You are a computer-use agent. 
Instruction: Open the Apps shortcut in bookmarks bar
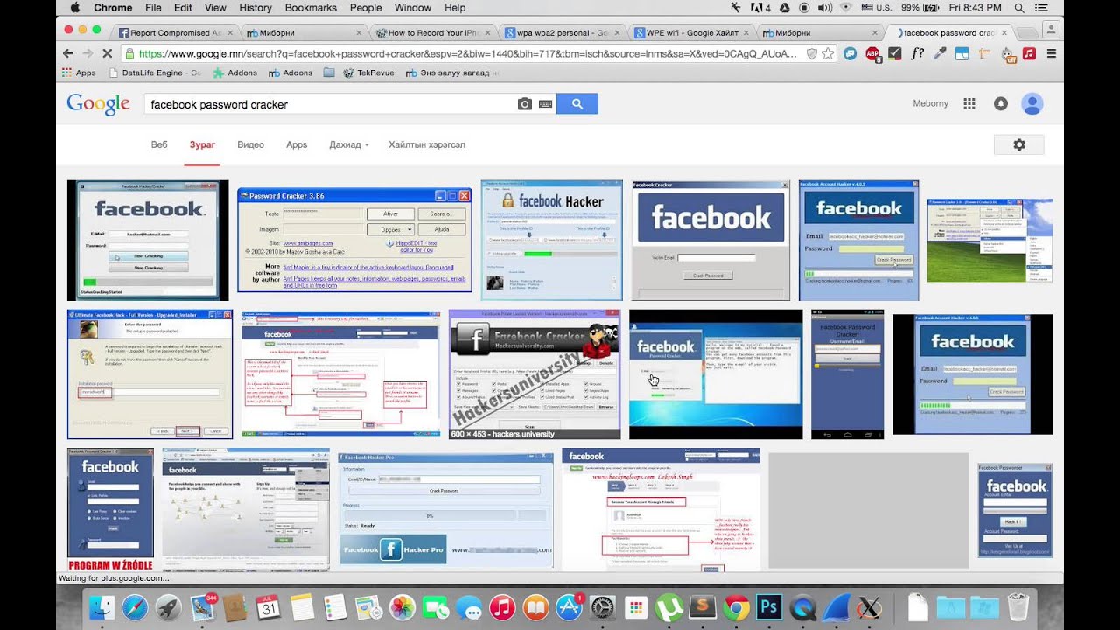(79, 73)
